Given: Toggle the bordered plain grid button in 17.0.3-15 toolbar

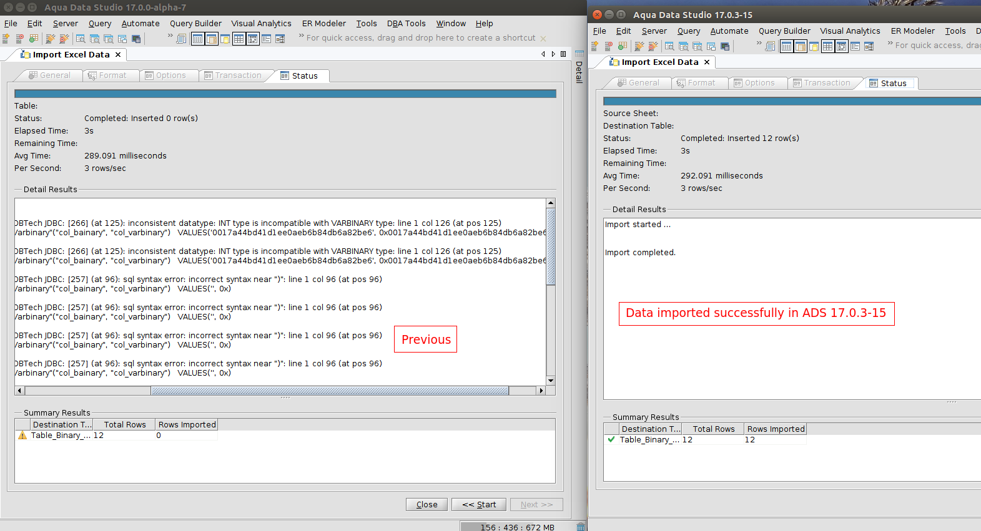Looking at the screenshot, I should pos(827,46).
